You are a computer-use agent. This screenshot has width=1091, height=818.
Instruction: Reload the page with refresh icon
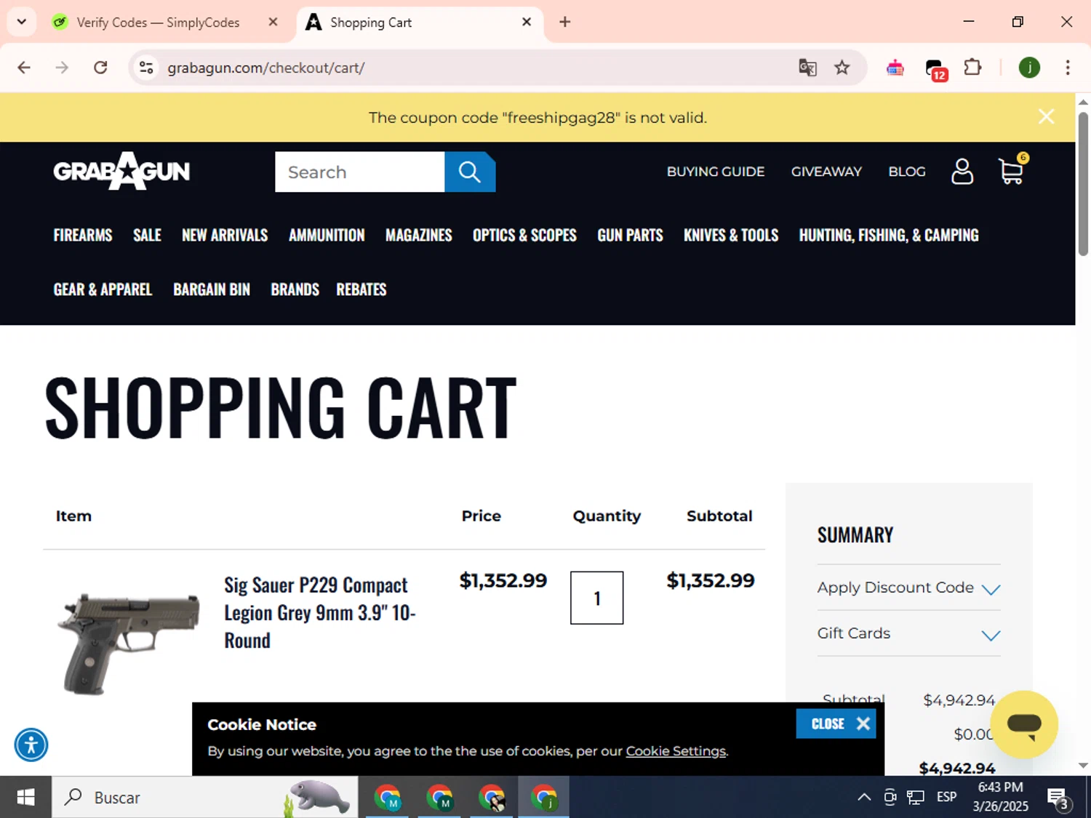pos(100,68)
